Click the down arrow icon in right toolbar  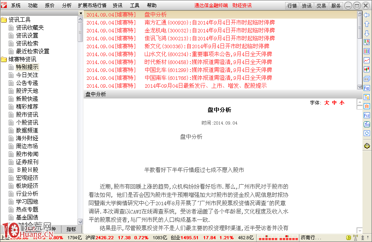(x=366, y=33)
